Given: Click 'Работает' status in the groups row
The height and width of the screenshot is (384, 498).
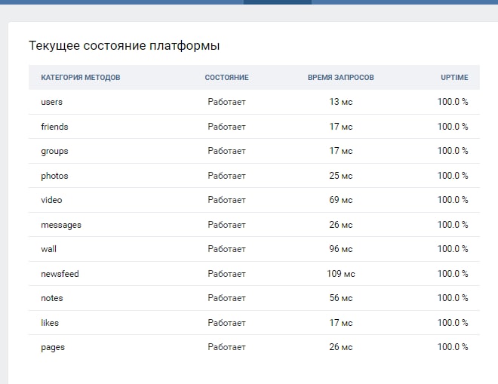Looking at the screenshot, I should 227,151.
